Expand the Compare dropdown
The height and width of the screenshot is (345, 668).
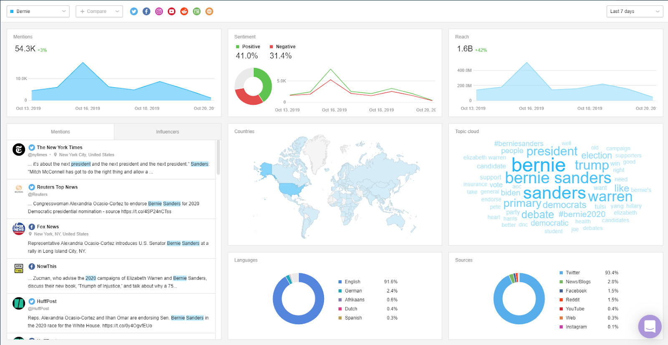99,11
